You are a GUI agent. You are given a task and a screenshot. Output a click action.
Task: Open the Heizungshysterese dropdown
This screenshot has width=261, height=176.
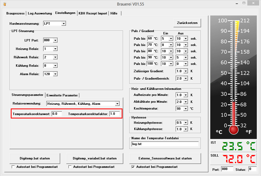click(186, 123)
